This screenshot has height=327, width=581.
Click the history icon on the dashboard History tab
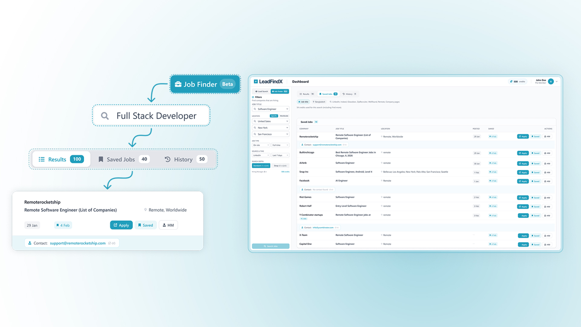pos(343,94)
